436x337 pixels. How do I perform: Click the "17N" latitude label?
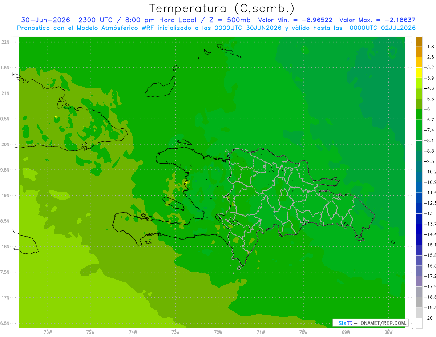pyautogui.click(x=6, y=298)
